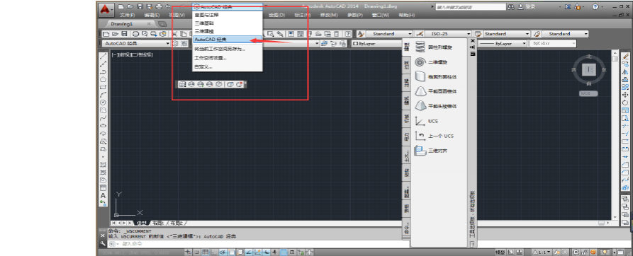Toggle Polar tracking in status bar
This screenshot has height=256, width=633.
pyautogui.click(x=222, y=252)
